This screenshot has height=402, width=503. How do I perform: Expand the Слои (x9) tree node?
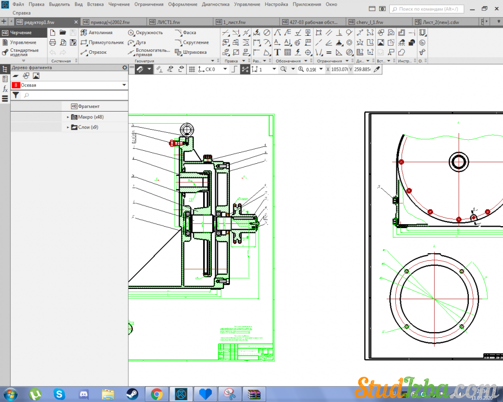click(68, 128)
